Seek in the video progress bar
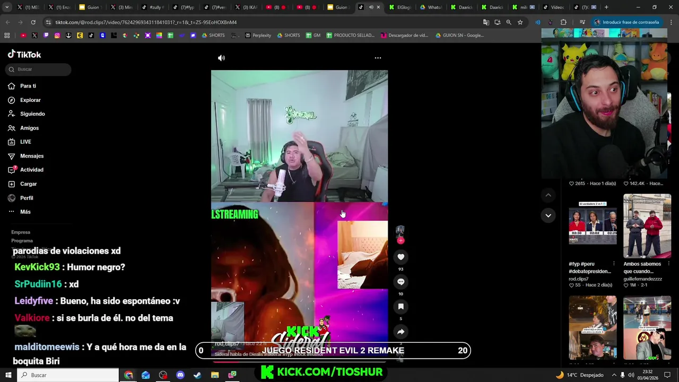This screenshot has width=679, height=382. click(x=299, y=363)
